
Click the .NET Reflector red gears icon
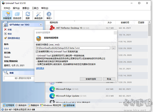click(52, 28)
